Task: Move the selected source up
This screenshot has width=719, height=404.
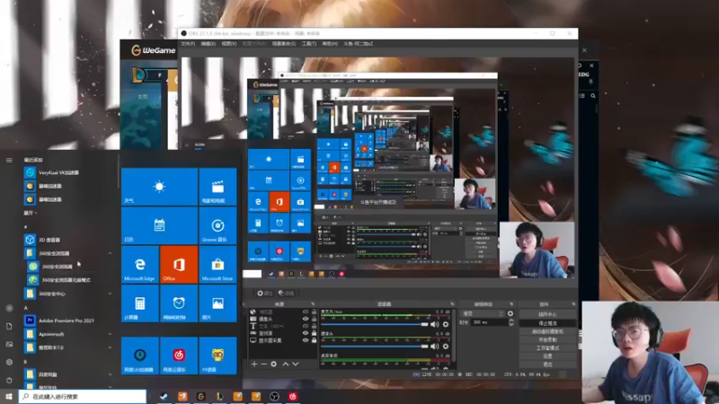Action: pos(285,364)
